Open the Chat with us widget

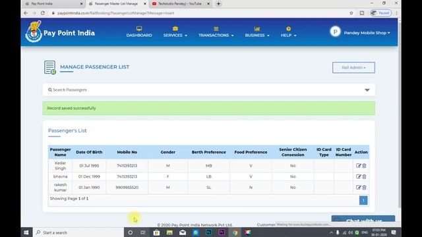pos(363,221)
